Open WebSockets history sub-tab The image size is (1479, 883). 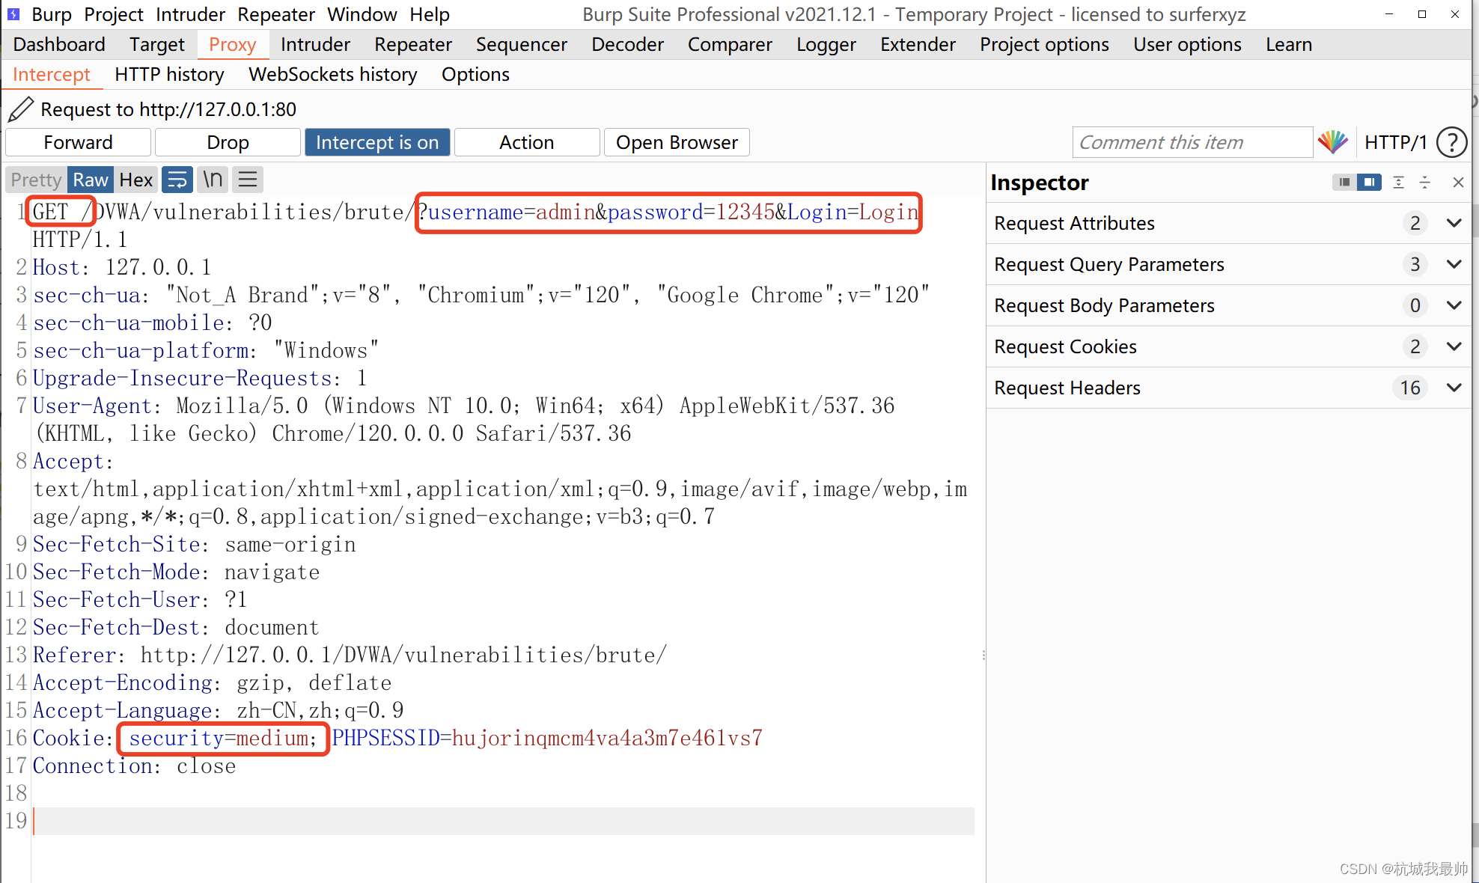click(x=333, y=74)
